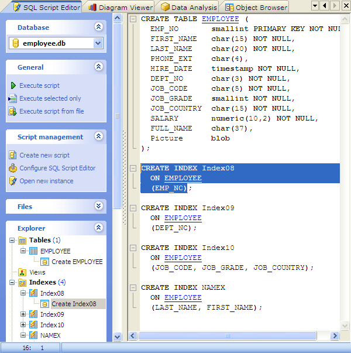Screen dimensions: 351x353
Task: Click EMPLOYEE link in CREATE TABLE line
Action: 221,19
